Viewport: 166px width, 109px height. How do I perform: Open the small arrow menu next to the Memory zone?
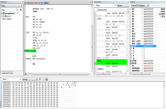click(40, 79)
